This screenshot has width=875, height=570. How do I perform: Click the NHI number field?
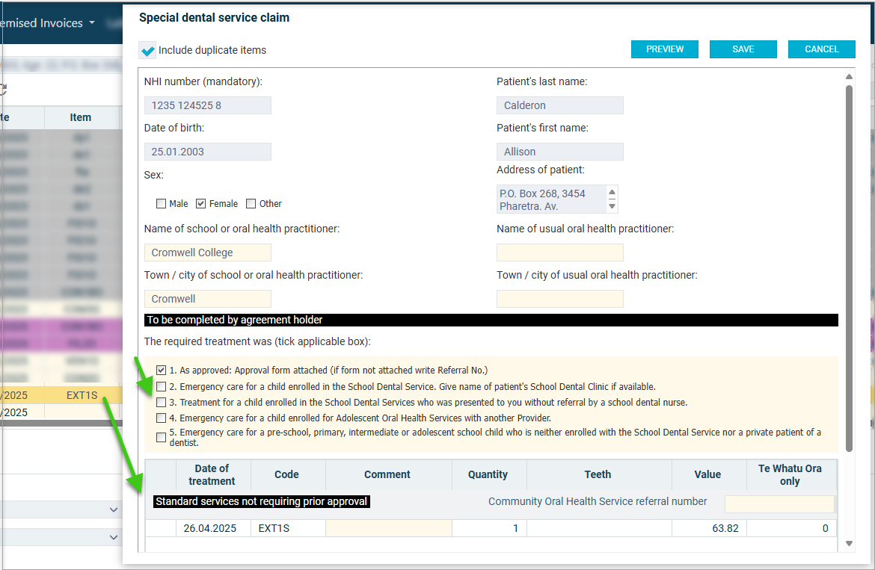[208, 105]
